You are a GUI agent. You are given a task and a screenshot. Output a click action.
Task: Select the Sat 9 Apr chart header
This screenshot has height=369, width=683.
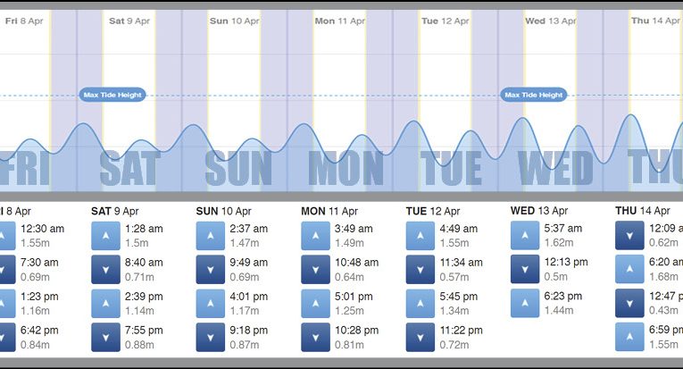pos(129,21)
